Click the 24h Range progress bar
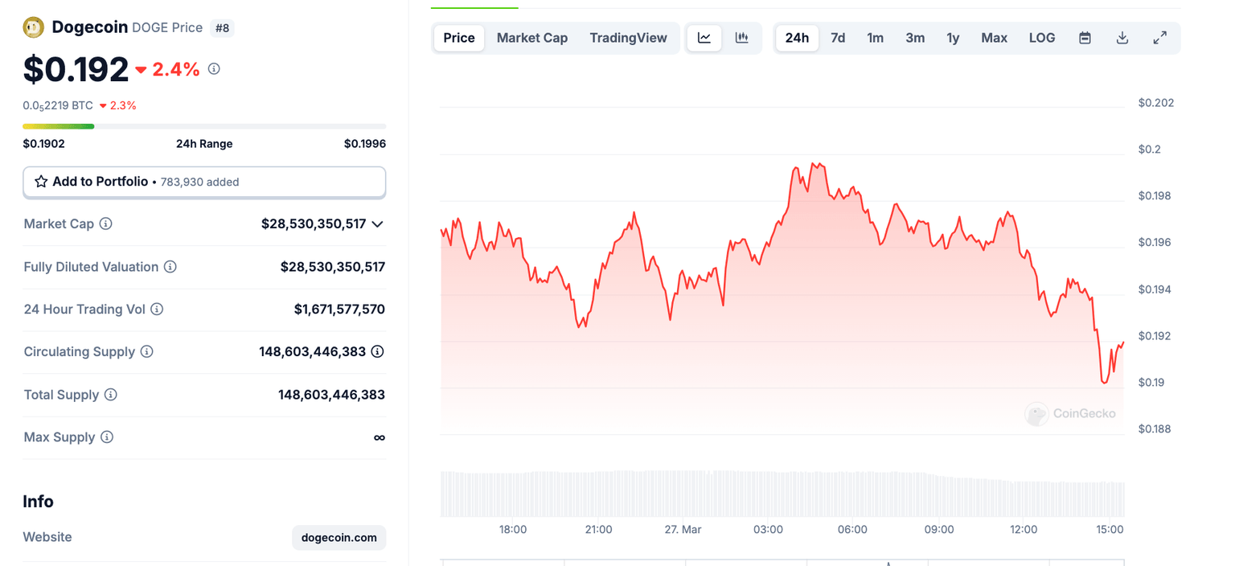 point(204,126)
